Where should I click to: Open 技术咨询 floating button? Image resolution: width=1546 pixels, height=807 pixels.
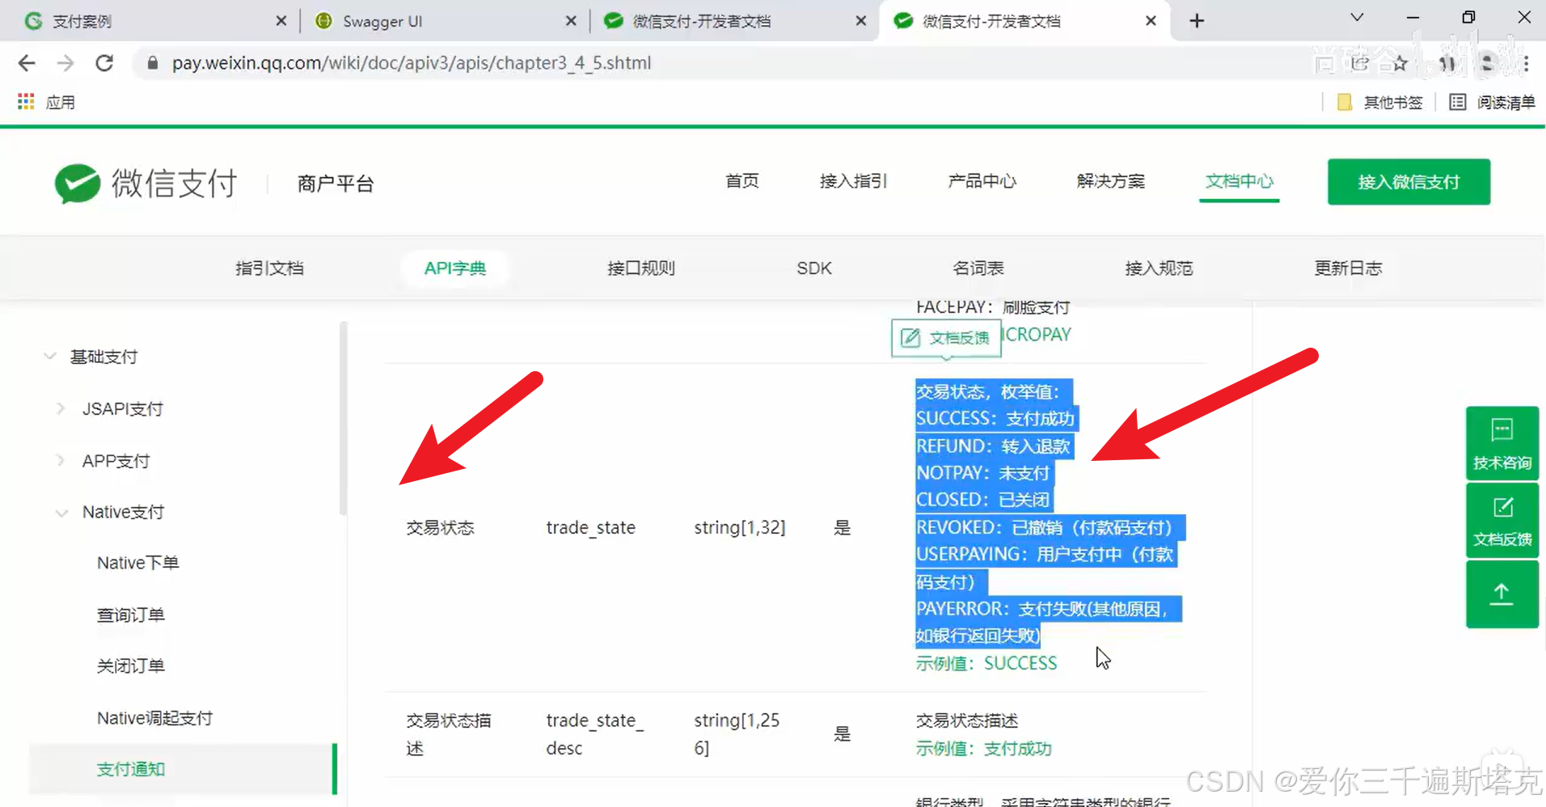point(1502,443)
